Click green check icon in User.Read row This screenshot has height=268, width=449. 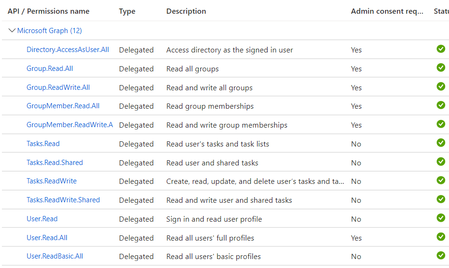(x=440, y=218)
